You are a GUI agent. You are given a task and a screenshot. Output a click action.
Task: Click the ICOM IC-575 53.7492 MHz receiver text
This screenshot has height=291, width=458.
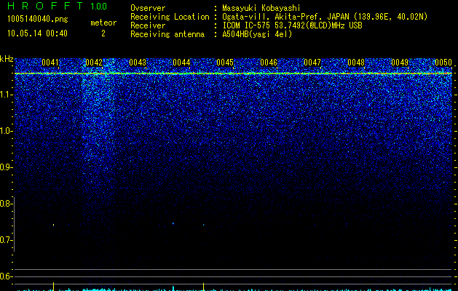click(292, 25)
